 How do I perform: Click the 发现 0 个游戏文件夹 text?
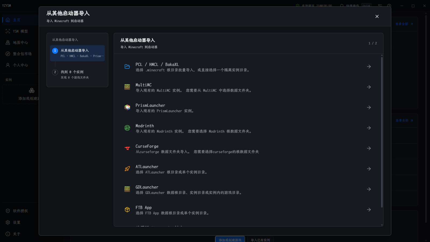pos(75,77)
